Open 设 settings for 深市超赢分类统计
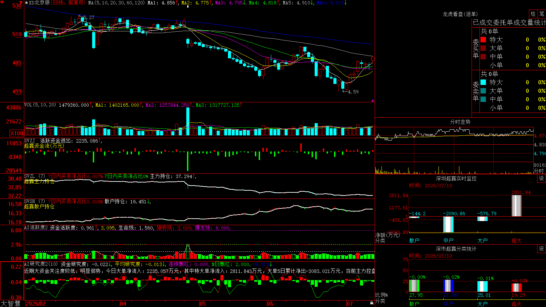This screenshot has width=546, height=307. click(542, 249)
